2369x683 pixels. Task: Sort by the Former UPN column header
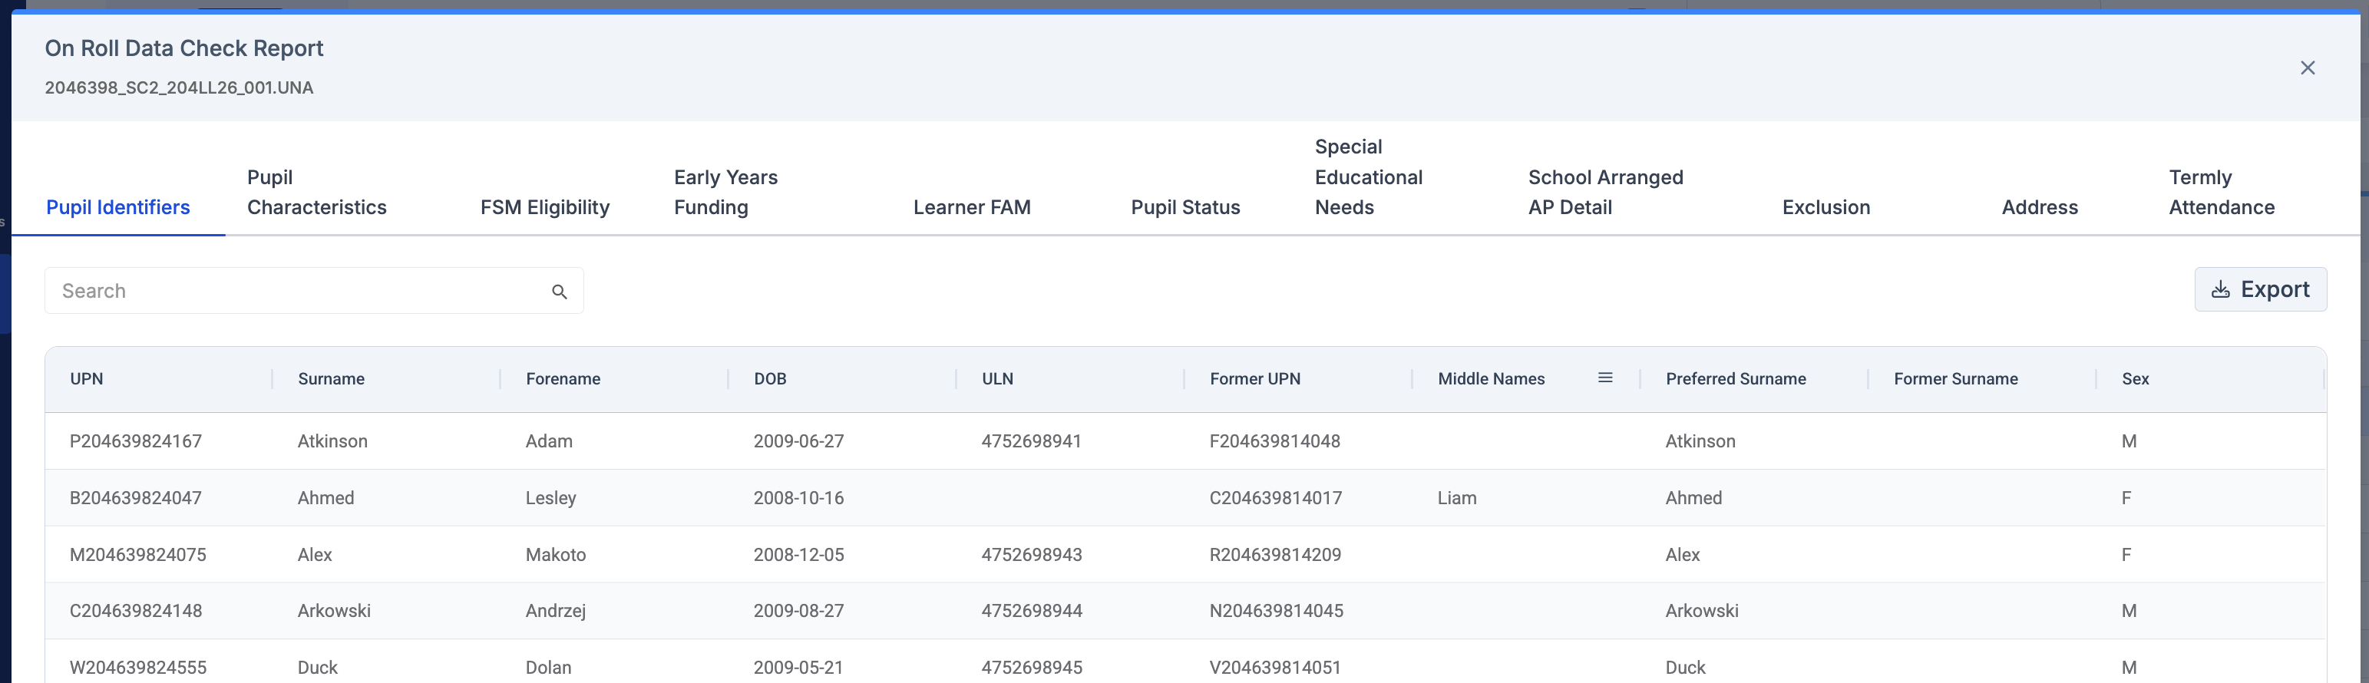click(1254, 379)
